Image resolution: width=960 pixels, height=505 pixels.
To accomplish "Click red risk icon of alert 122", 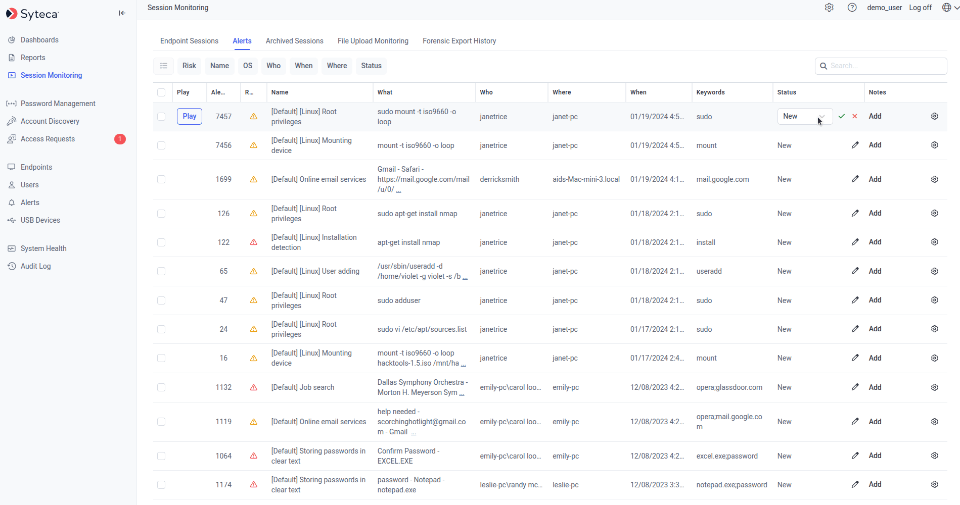I will (x=254, y=242).
